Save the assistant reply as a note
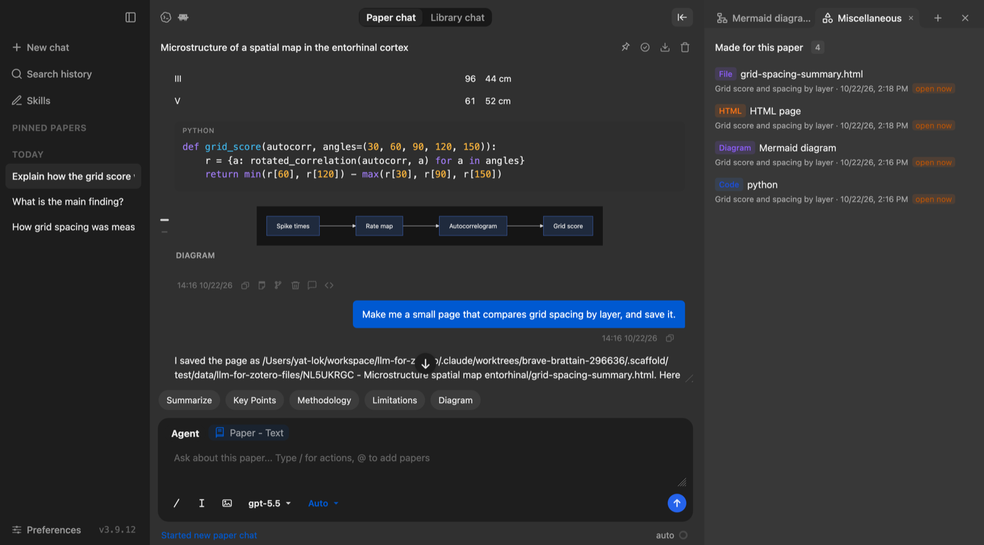Image resolution: width=984 pixels, height=545 pixels. click(262, 285)
